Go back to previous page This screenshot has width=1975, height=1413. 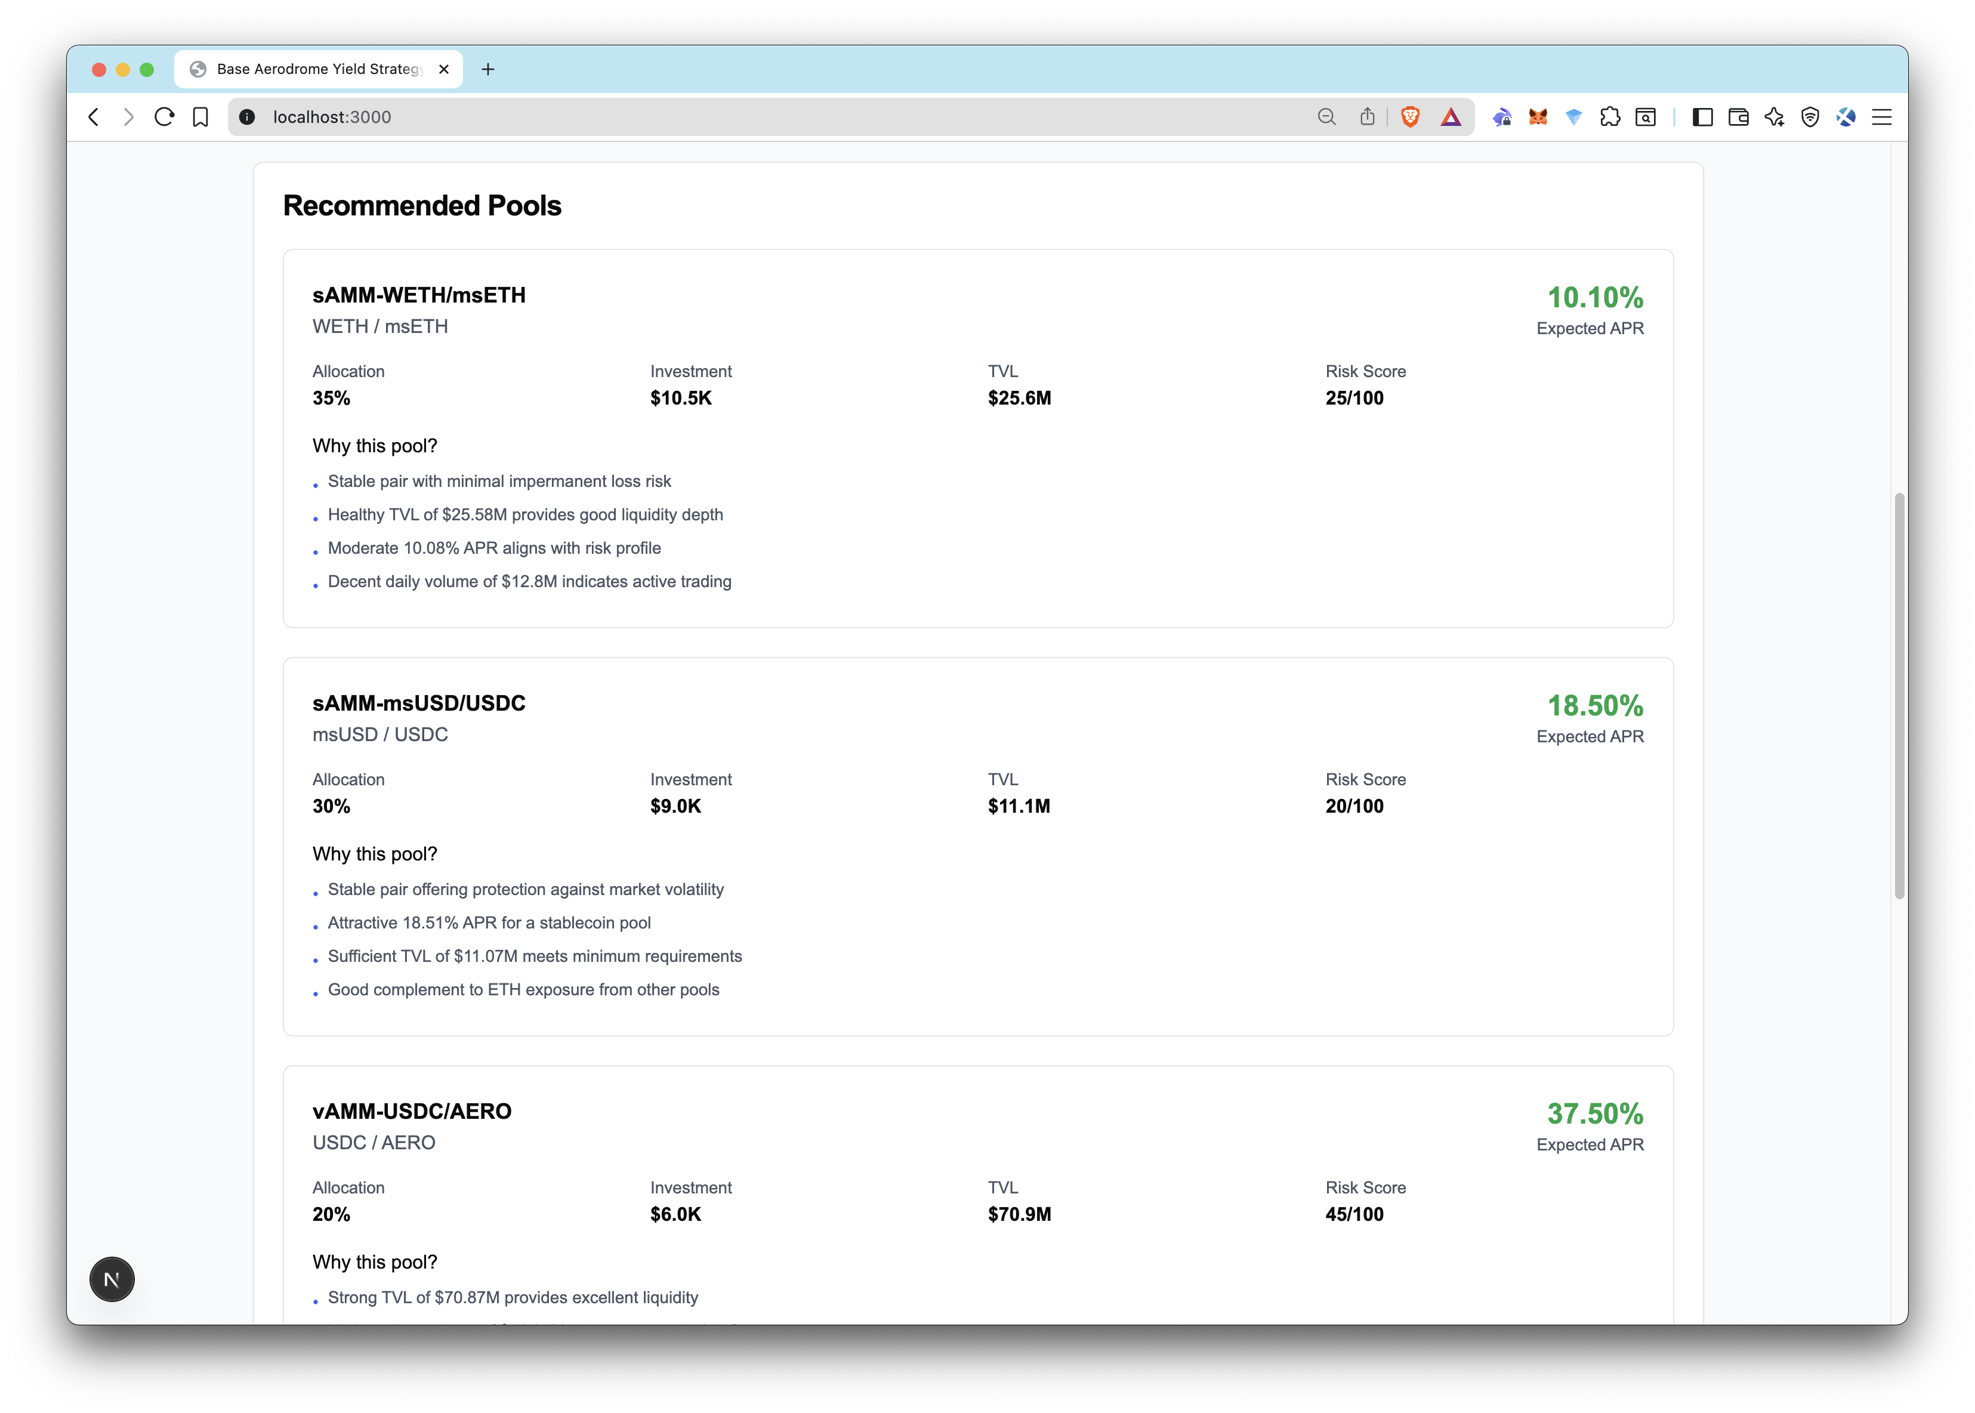point(94,116)
